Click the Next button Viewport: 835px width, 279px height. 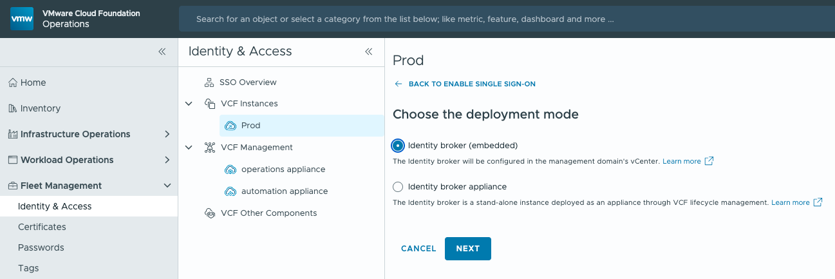467,249
